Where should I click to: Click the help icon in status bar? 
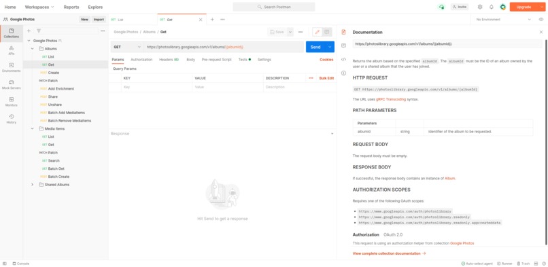(x=543, y=264)
